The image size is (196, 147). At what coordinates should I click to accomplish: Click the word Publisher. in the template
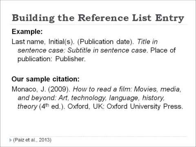click(x=70, y=59)
